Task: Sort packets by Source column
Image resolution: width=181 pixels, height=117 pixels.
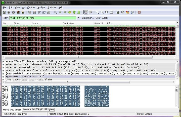Action: [46, 23]
